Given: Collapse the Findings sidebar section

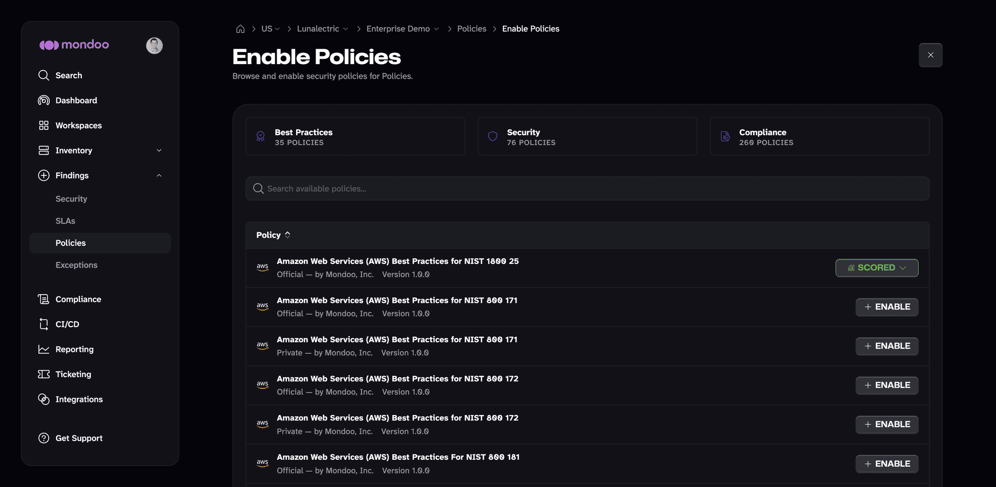Looking at the screenshot, I should 159,175.
